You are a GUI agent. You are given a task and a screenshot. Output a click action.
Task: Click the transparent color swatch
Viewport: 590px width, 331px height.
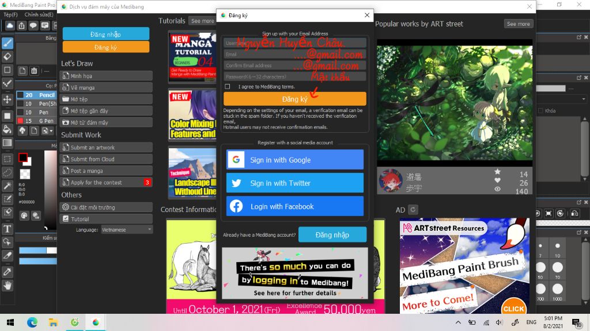pyautogui.click(x=25, y=174)
